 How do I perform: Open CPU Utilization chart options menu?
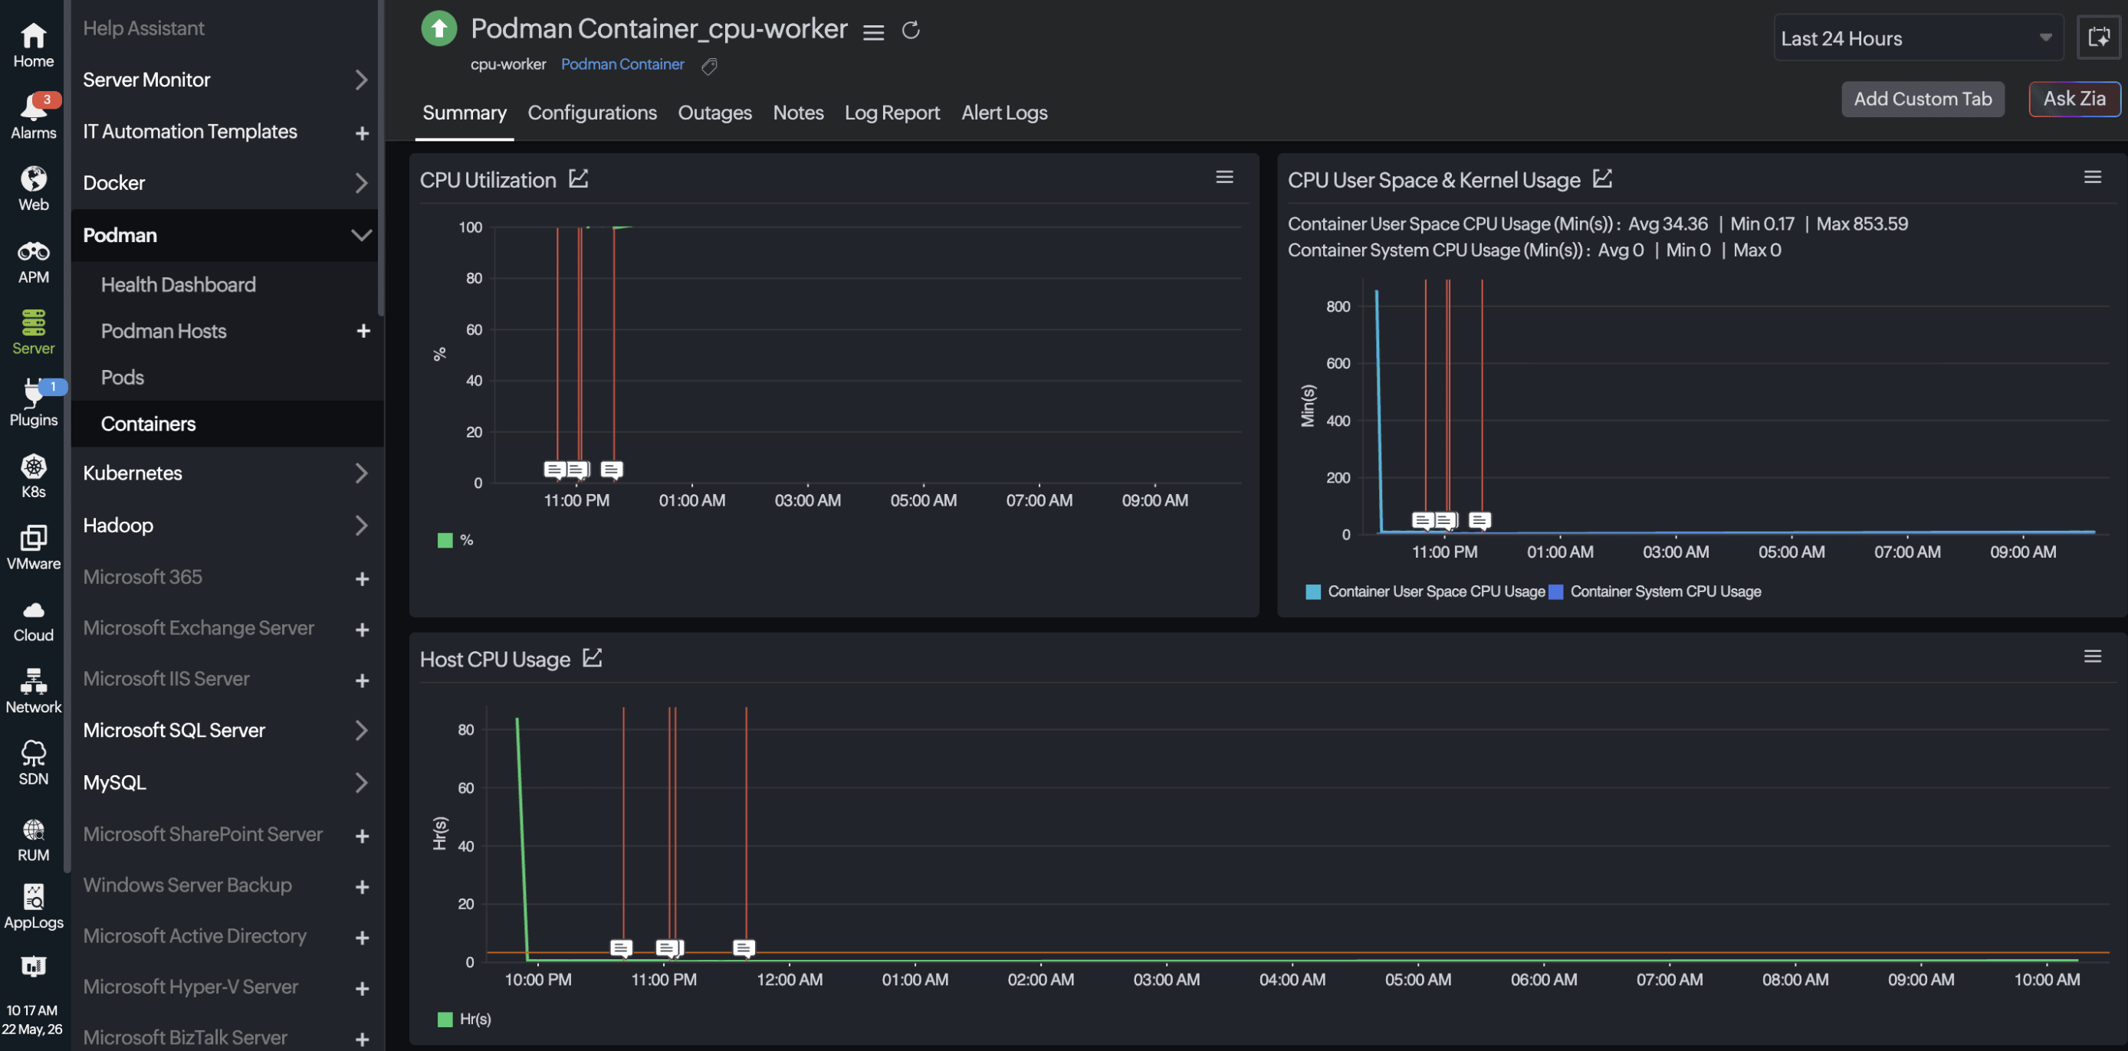(x=1224, y=177)
